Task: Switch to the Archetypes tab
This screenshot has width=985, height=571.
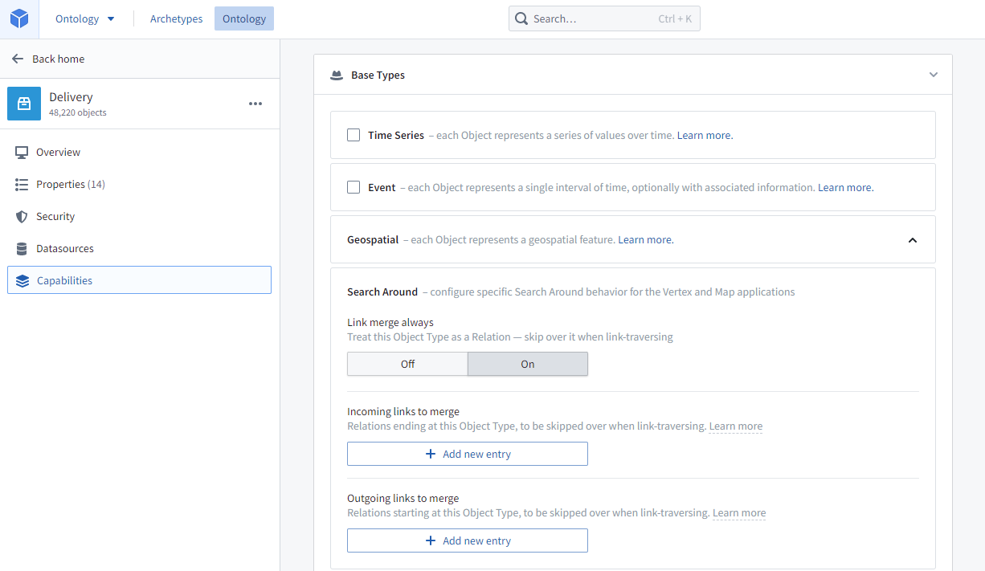Action: coord(176,18)
